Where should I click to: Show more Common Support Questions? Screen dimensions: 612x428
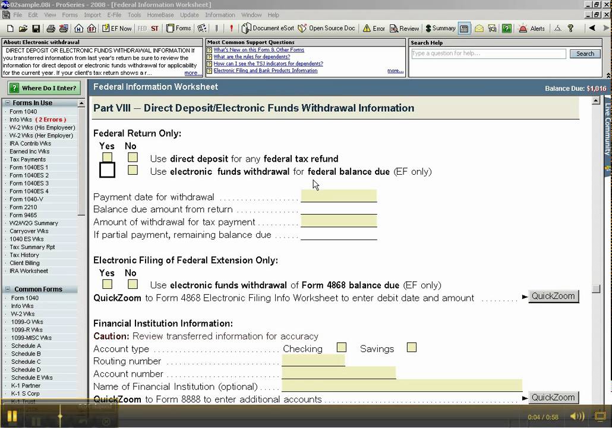pyautogui.click(x=395, y=71)
